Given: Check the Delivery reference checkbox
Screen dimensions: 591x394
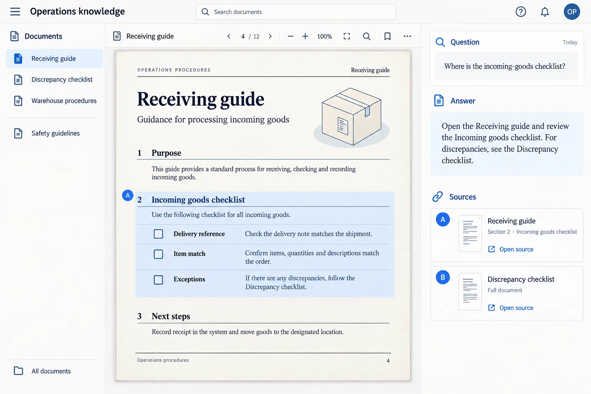Looking at the screenshot, I should point(159,234).
